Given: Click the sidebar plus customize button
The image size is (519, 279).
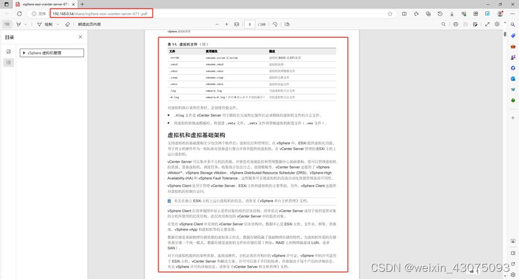Looking at the screenshot, I should 513,117.
